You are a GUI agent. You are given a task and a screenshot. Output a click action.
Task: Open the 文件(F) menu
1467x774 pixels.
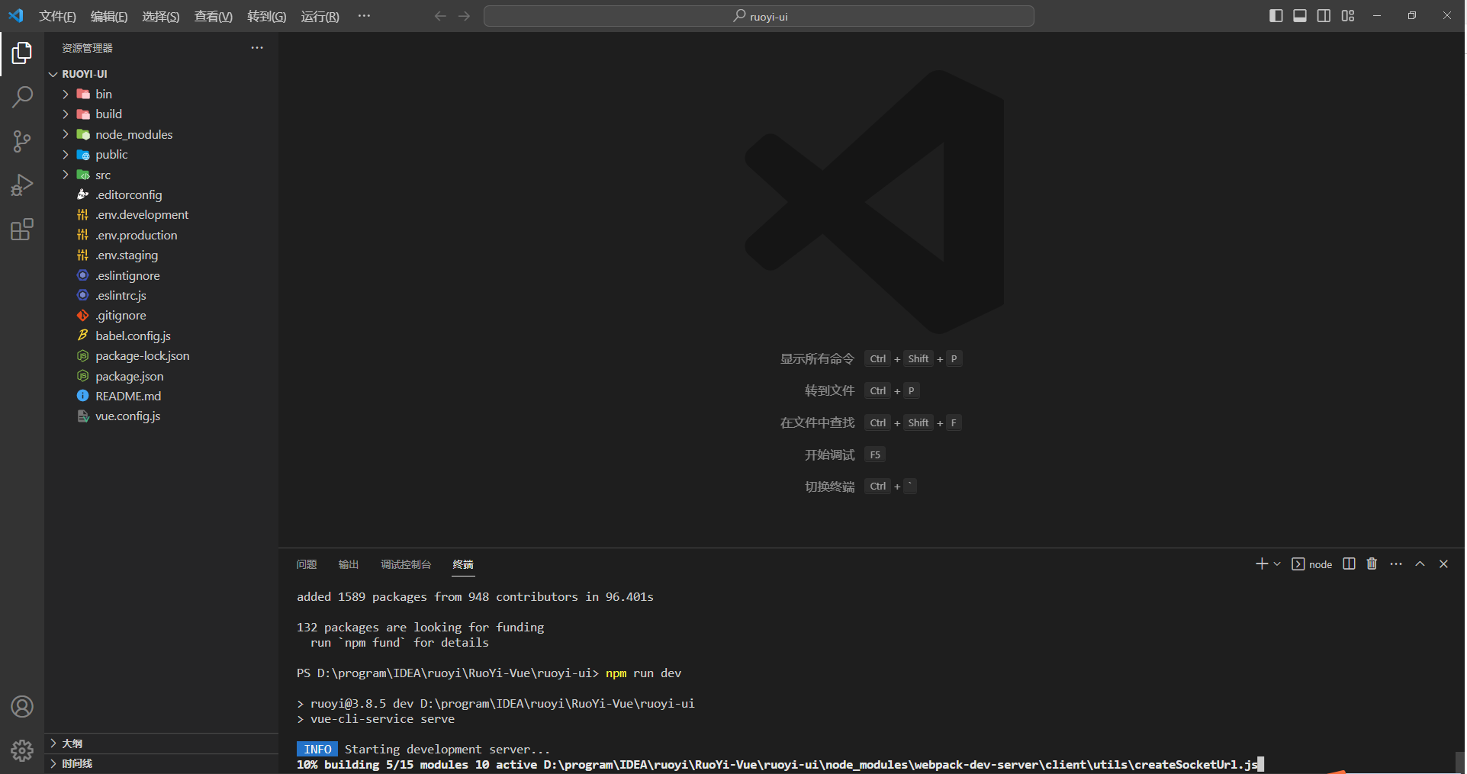click(x=57, y=16)
